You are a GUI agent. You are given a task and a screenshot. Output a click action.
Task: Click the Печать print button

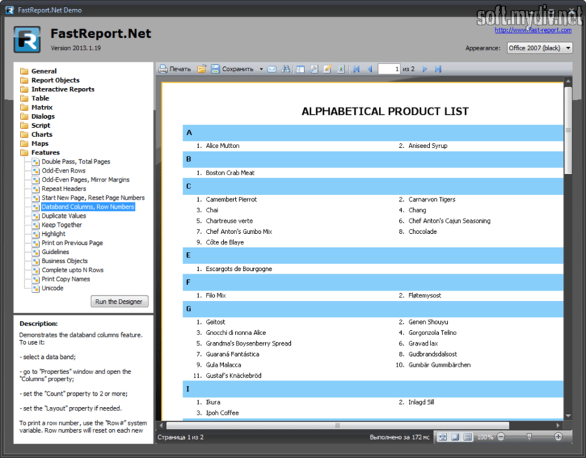(x=174, y=69)
